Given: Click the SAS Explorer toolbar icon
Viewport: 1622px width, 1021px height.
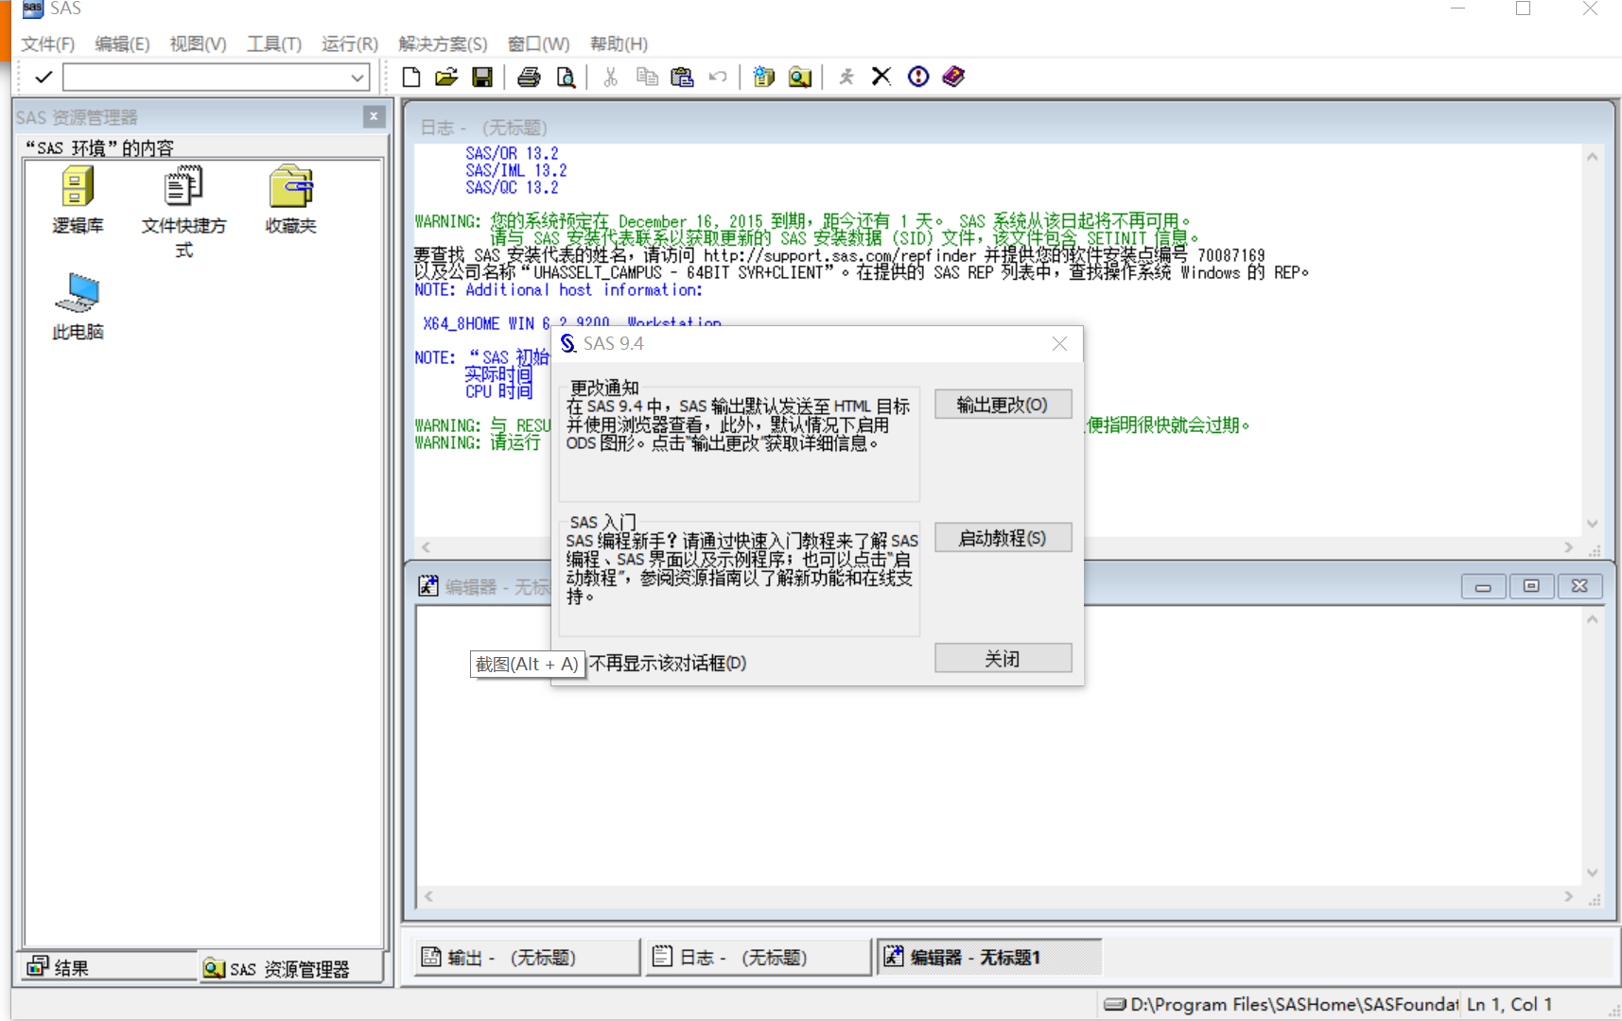Looking at the screenshot, I should point(800,77).
